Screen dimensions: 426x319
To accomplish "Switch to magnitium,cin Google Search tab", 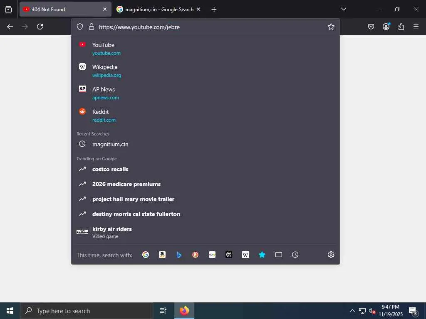I will pyautogui.click(x=159, y=9).
